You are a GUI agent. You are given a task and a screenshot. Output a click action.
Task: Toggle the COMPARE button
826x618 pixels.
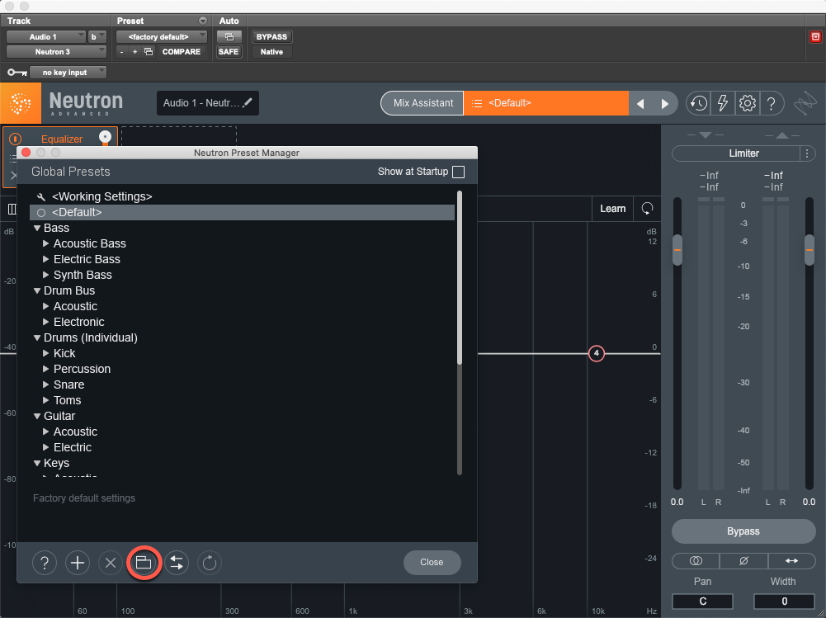pos(182,52)
